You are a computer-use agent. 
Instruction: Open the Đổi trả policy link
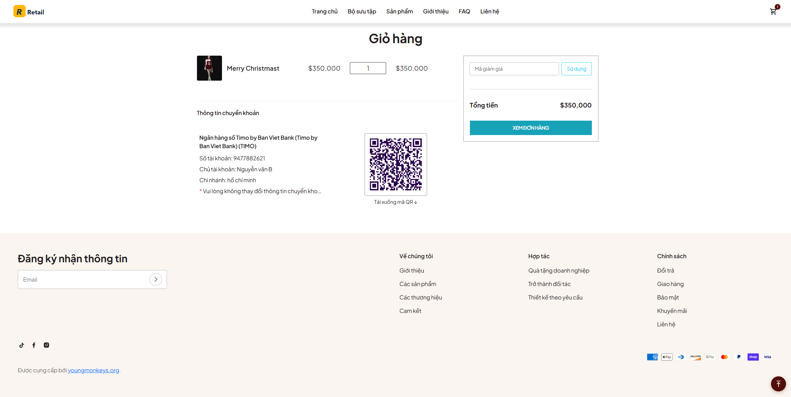coord(665,271)
